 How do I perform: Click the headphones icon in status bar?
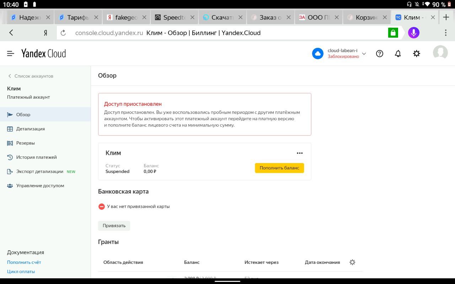[x=409, y=4]
